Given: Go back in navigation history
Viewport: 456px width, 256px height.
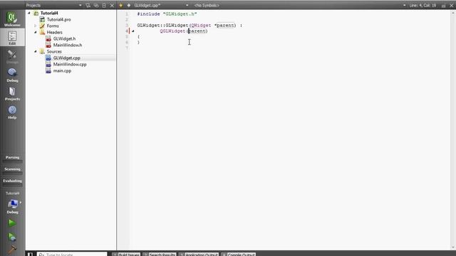Looking at the screenshot, I should click(120, 5).
